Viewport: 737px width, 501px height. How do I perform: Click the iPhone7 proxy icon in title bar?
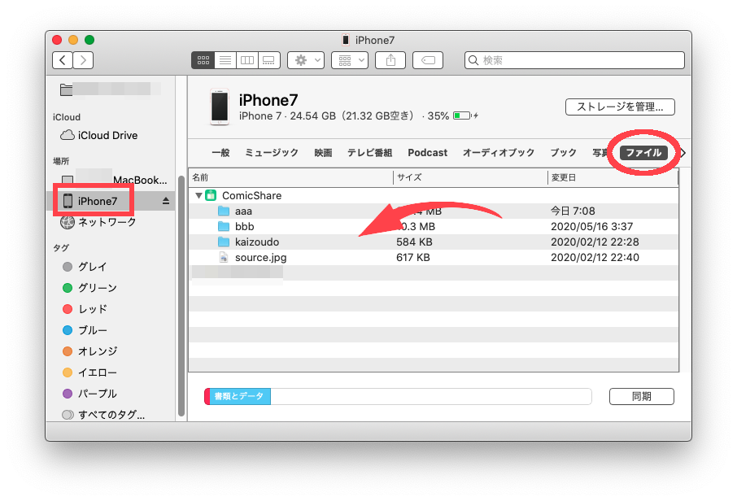click(346, 40)
